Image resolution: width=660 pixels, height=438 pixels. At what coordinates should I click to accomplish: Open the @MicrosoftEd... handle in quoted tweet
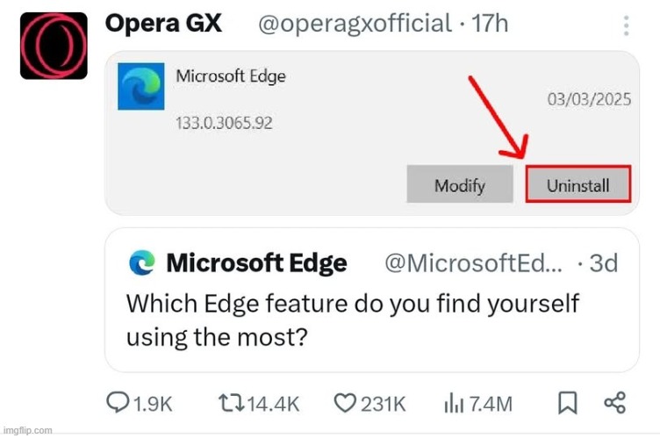(474, 263)
